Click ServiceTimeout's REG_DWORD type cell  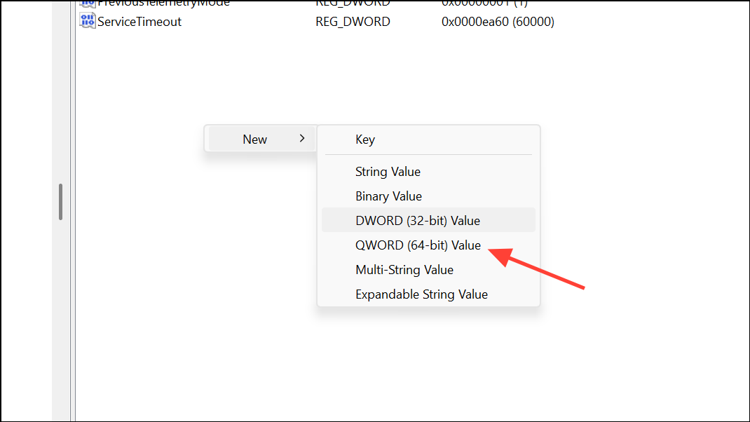point(353,22)
